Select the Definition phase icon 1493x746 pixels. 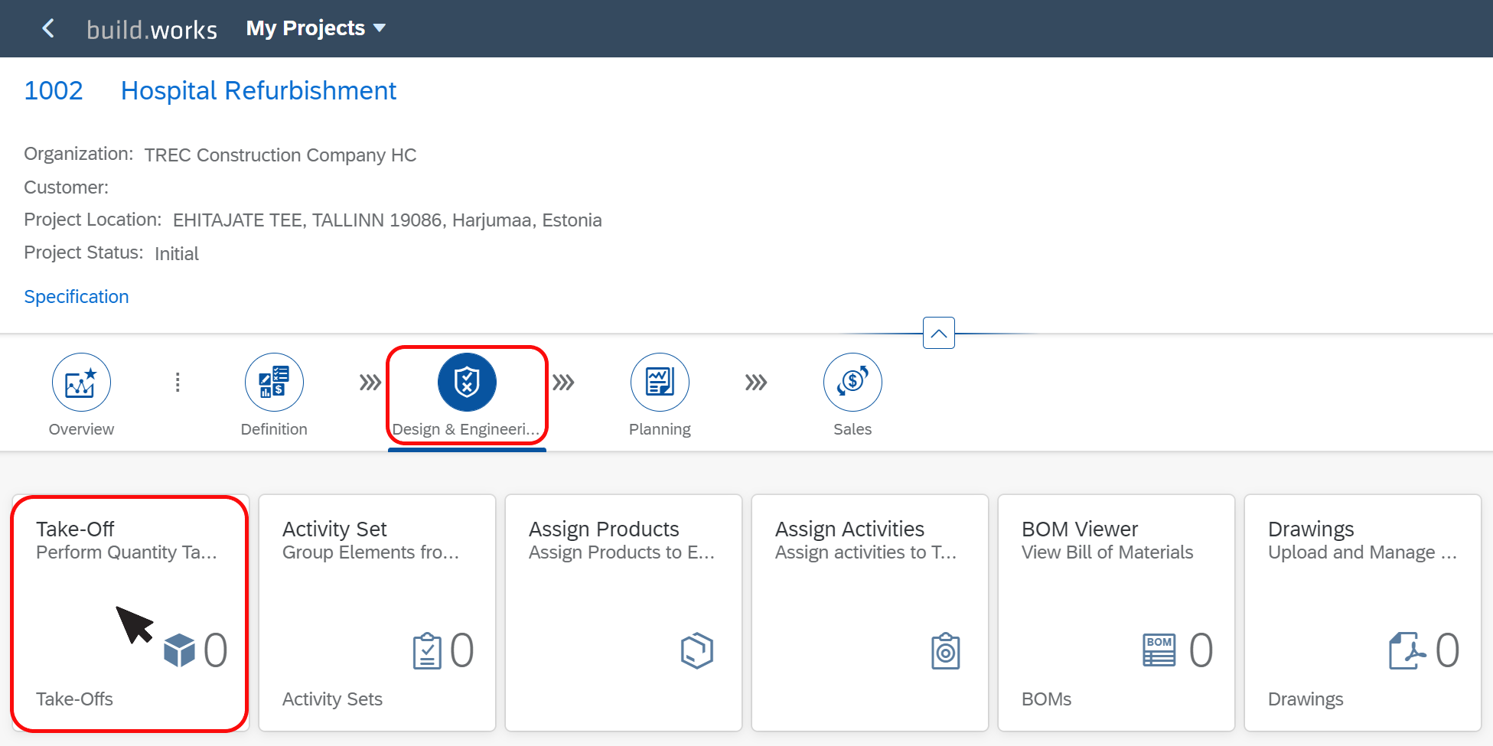[x=274, y=382]
